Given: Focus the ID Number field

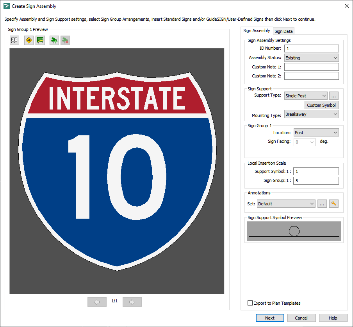Looking at the screenshot, I should [x=311, y=49].
